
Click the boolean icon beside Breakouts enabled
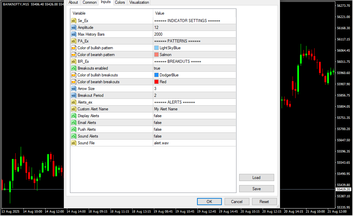[x=73, y=68]
